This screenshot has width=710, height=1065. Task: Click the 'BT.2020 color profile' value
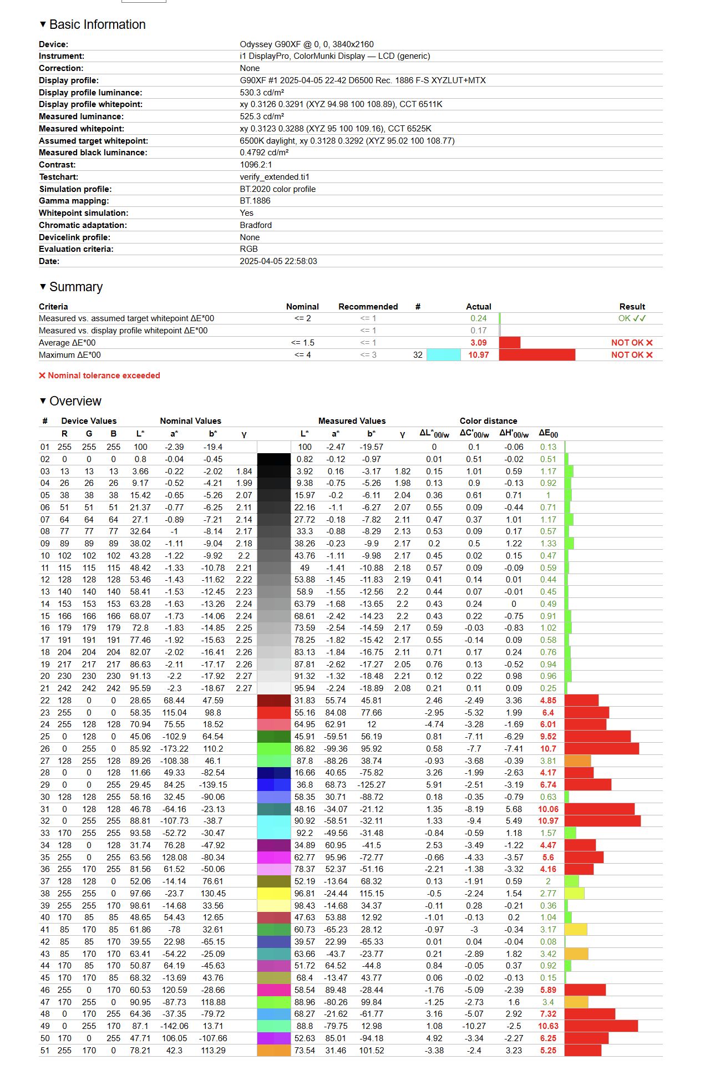coord(278,189)
